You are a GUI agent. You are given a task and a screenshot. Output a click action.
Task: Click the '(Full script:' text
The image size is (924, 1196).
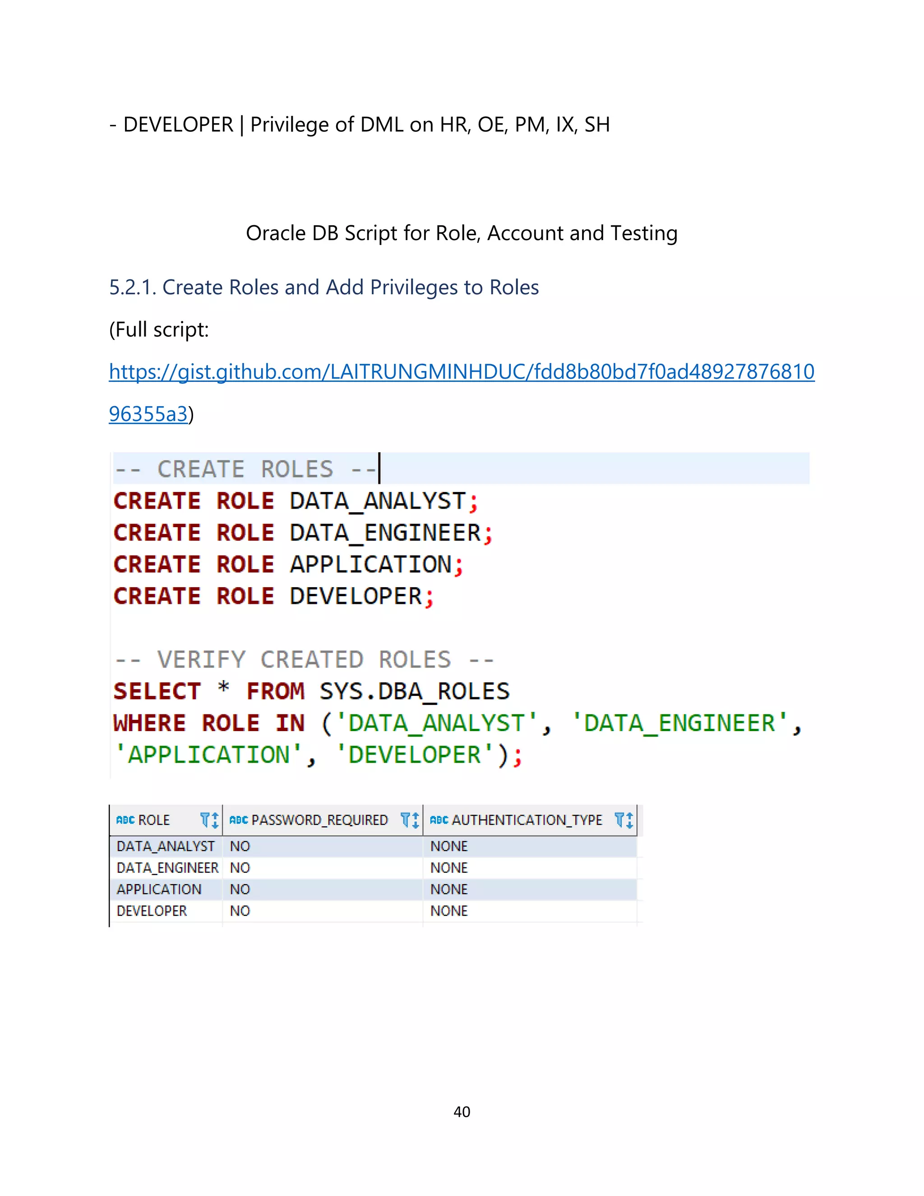coord(159,329)
